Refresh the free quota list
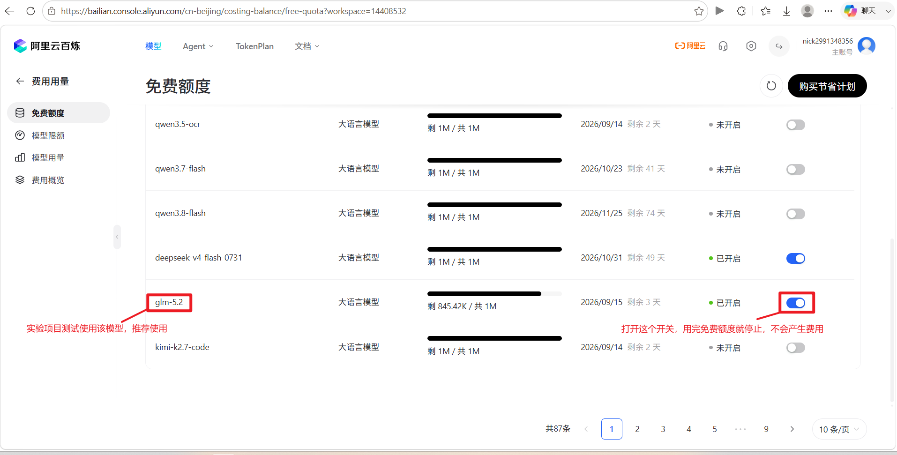The width and height of the screenshot is (897, 455). point(771,86)
